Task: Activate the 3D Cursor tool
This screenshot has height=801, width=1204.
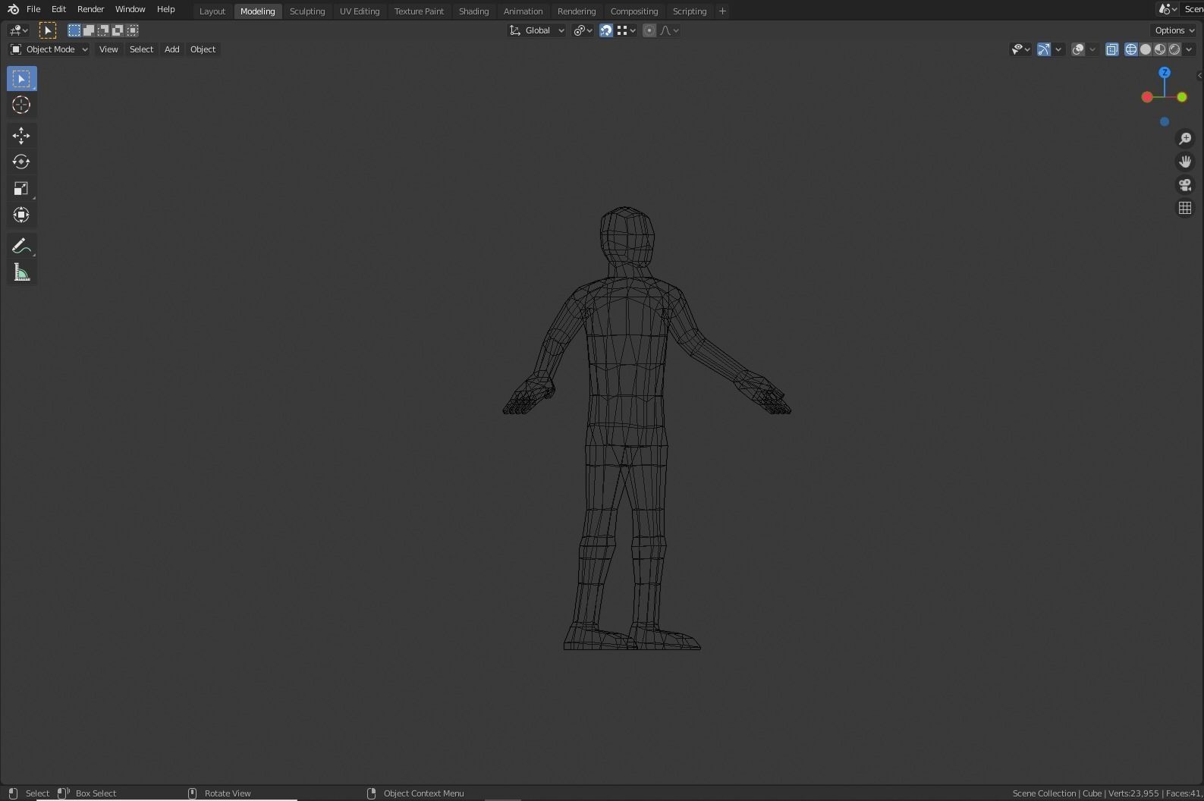Action: 21,105
